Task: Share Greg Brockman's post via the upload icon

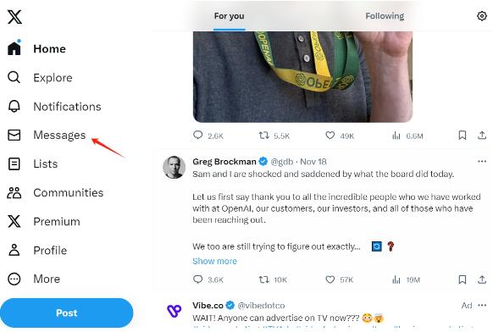Action: 482,279
